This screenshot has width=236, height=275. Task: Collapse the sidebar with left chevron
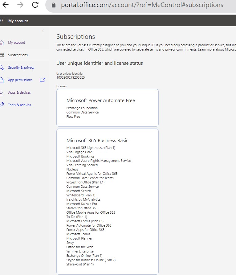pos(43,31)
